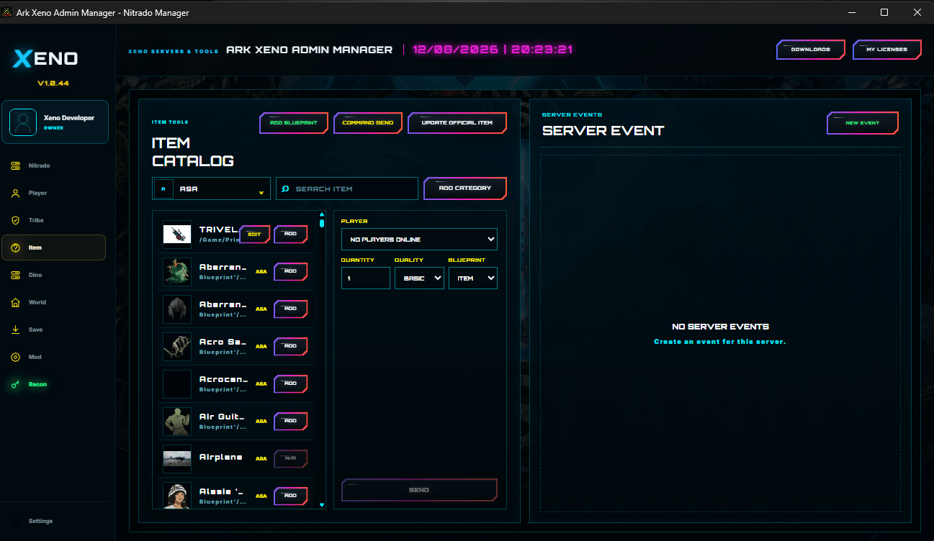This screenshot has width=934, height=541.
Task: Create a New Event
Action: pyautogui.click(x=863, y=123)
